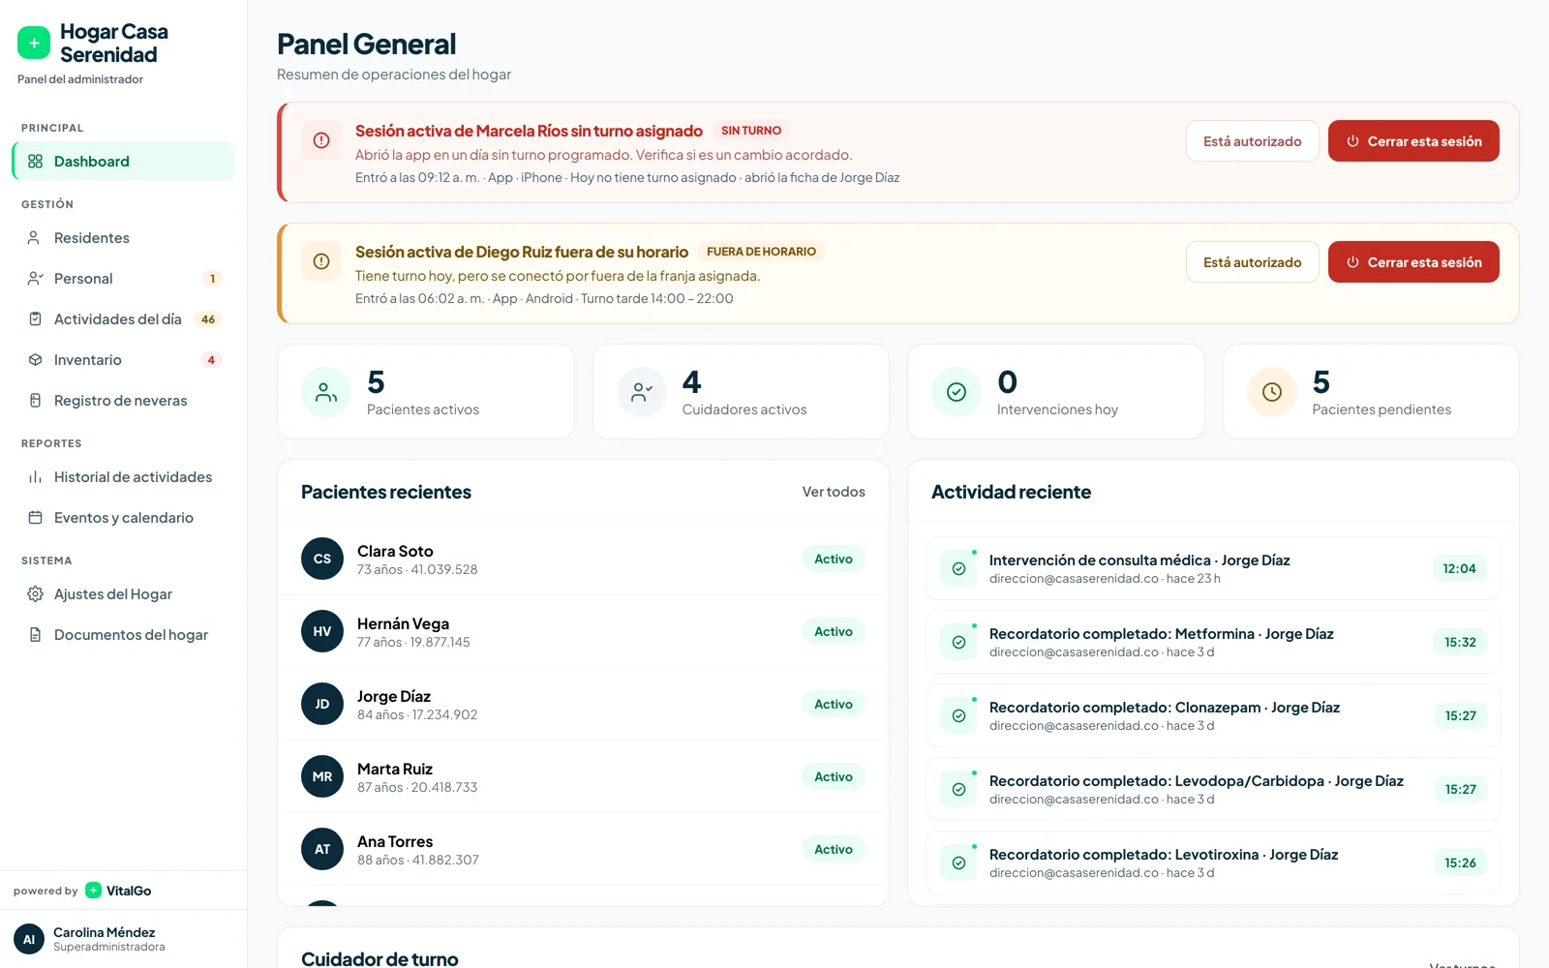
Task: Close Diego Ruiz session with Cerrar esta sesión
Action: tap(1413, 261)
